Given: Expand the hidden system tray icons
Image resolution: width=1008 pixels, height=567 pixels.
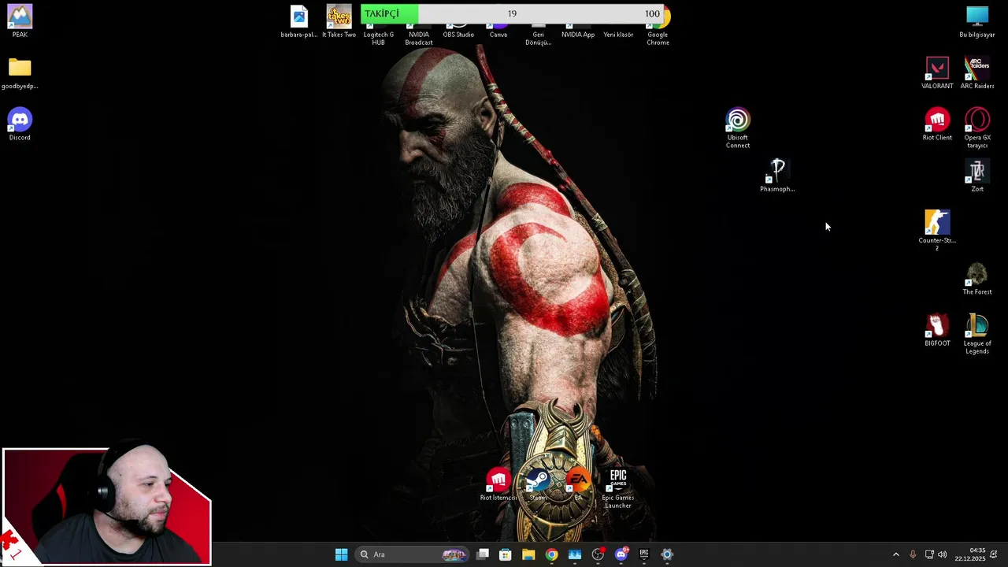Looking at the screenshot, I should click(x=895, y=554).
